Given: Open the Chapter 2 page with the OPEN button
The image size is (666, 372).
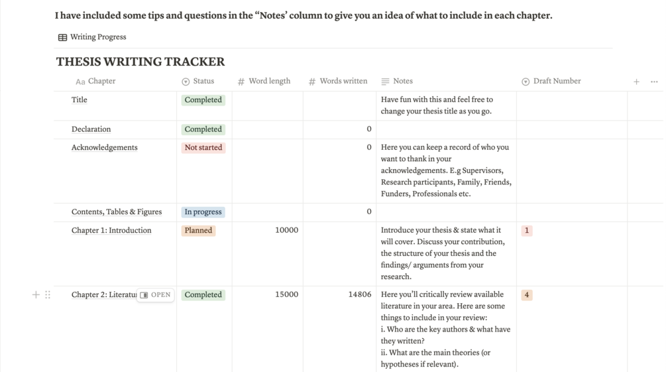Looking at the screenshot, I should tap(156, 295).
